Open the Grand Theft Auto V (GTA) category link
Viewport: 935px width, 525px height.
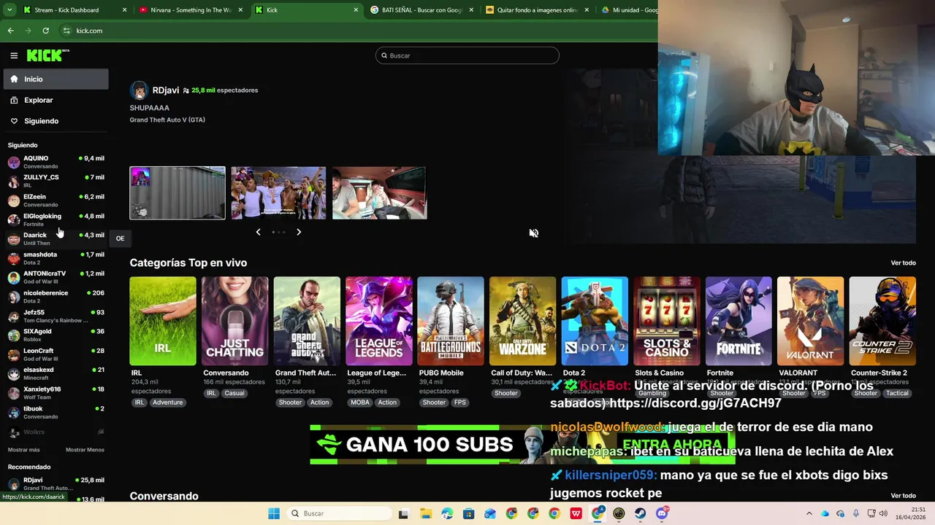tap(167, 120)
